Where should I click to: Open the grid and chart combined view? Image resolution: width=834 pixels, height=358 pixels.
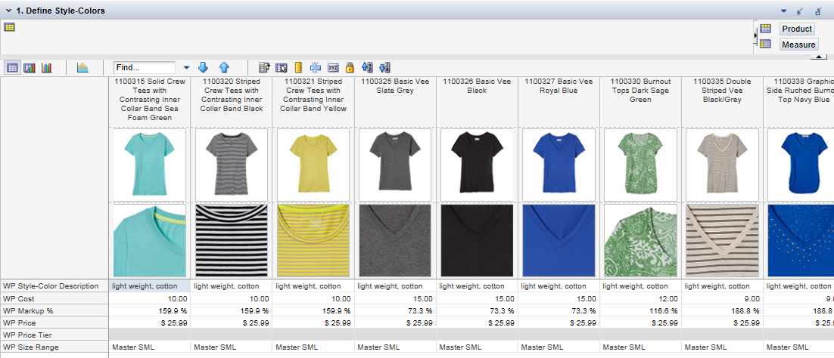point(30,67)
